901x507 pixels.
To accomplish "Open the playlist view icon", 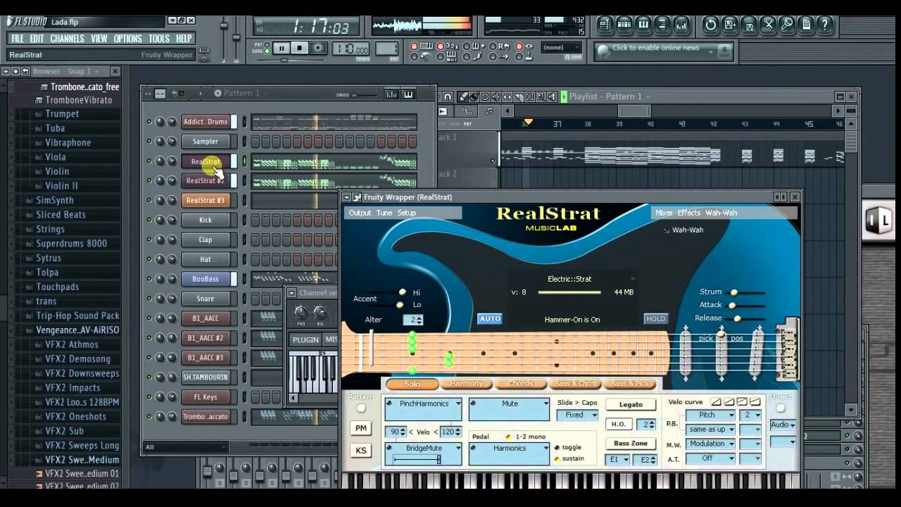I will 605,25.
